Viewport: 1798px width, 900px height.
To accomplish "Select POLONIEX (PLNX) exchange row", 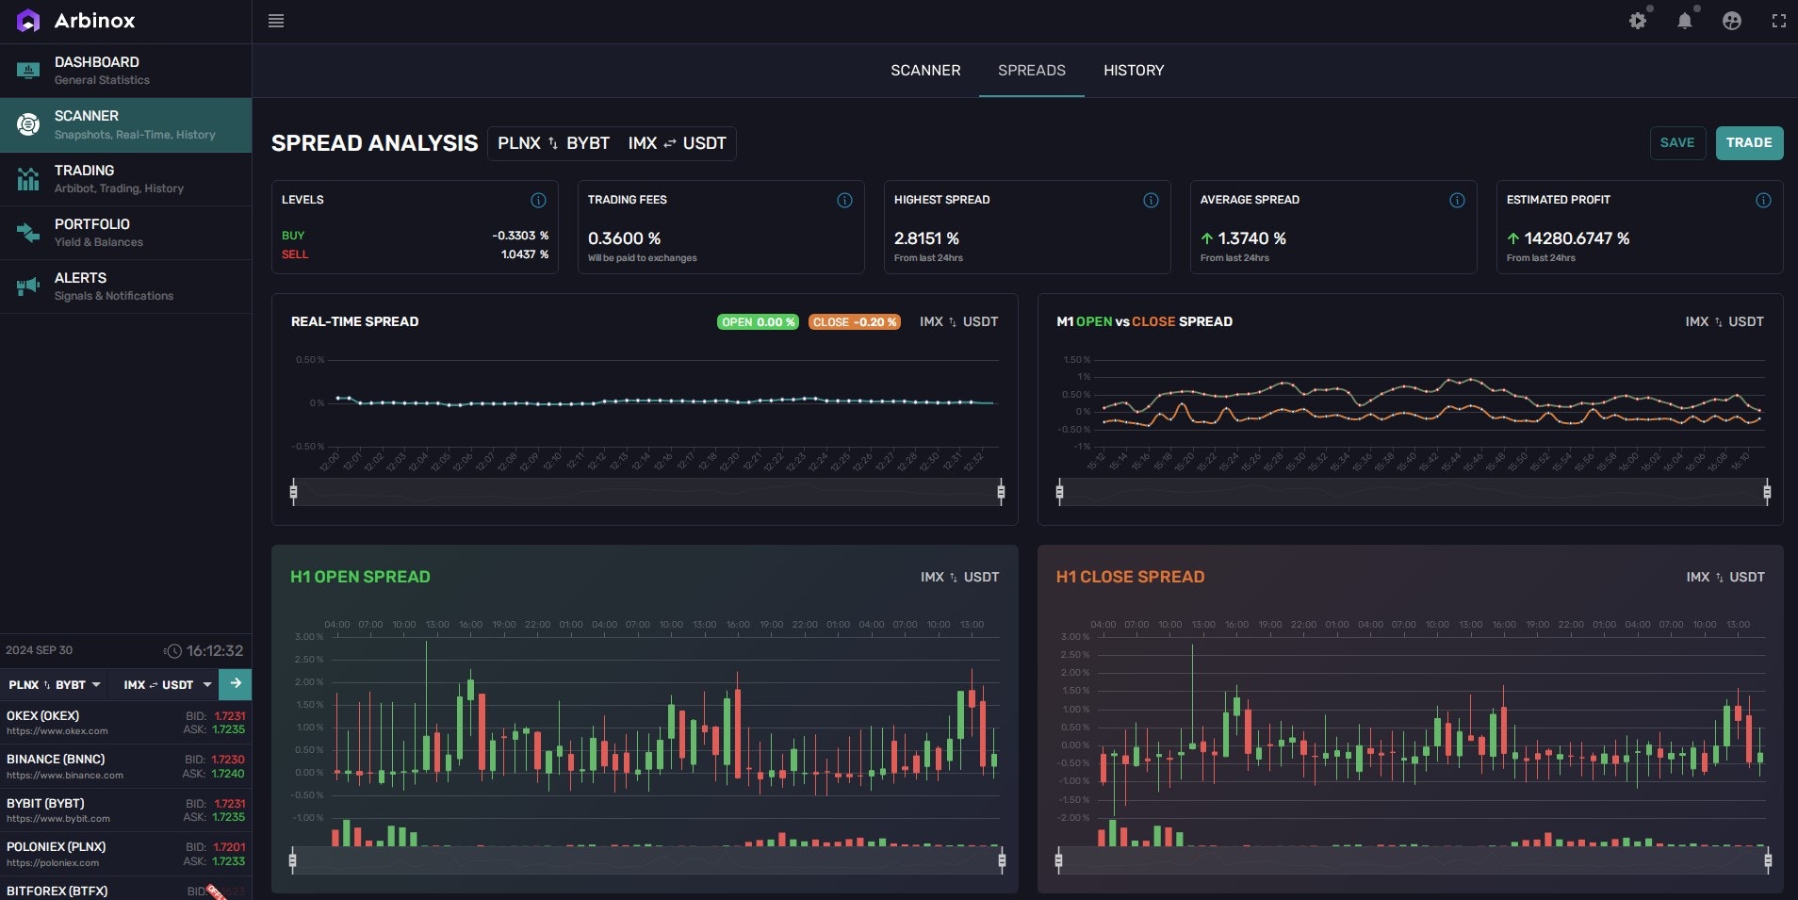I will click(x=125, y=854).
